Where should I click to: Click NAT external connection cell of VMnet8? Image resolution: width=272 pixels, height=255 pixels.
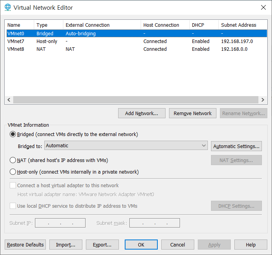click(70, 49)
